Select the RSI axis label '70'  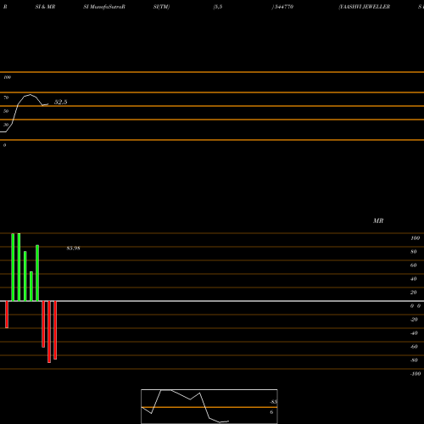tap(6, 98)
